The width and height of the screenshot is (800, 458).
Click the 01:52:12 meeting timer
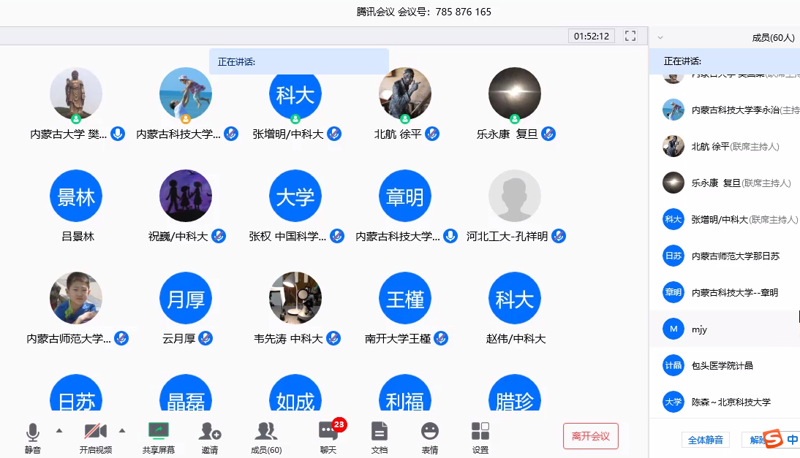coord(592,36)
